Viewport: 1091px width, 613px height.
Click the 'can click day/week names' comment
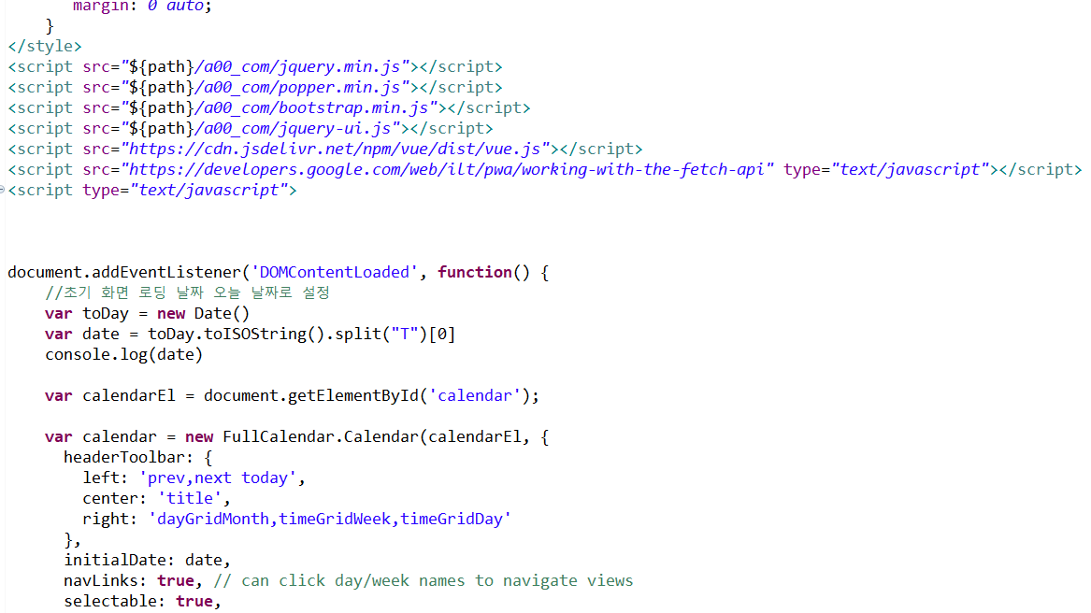coord(423,580)
